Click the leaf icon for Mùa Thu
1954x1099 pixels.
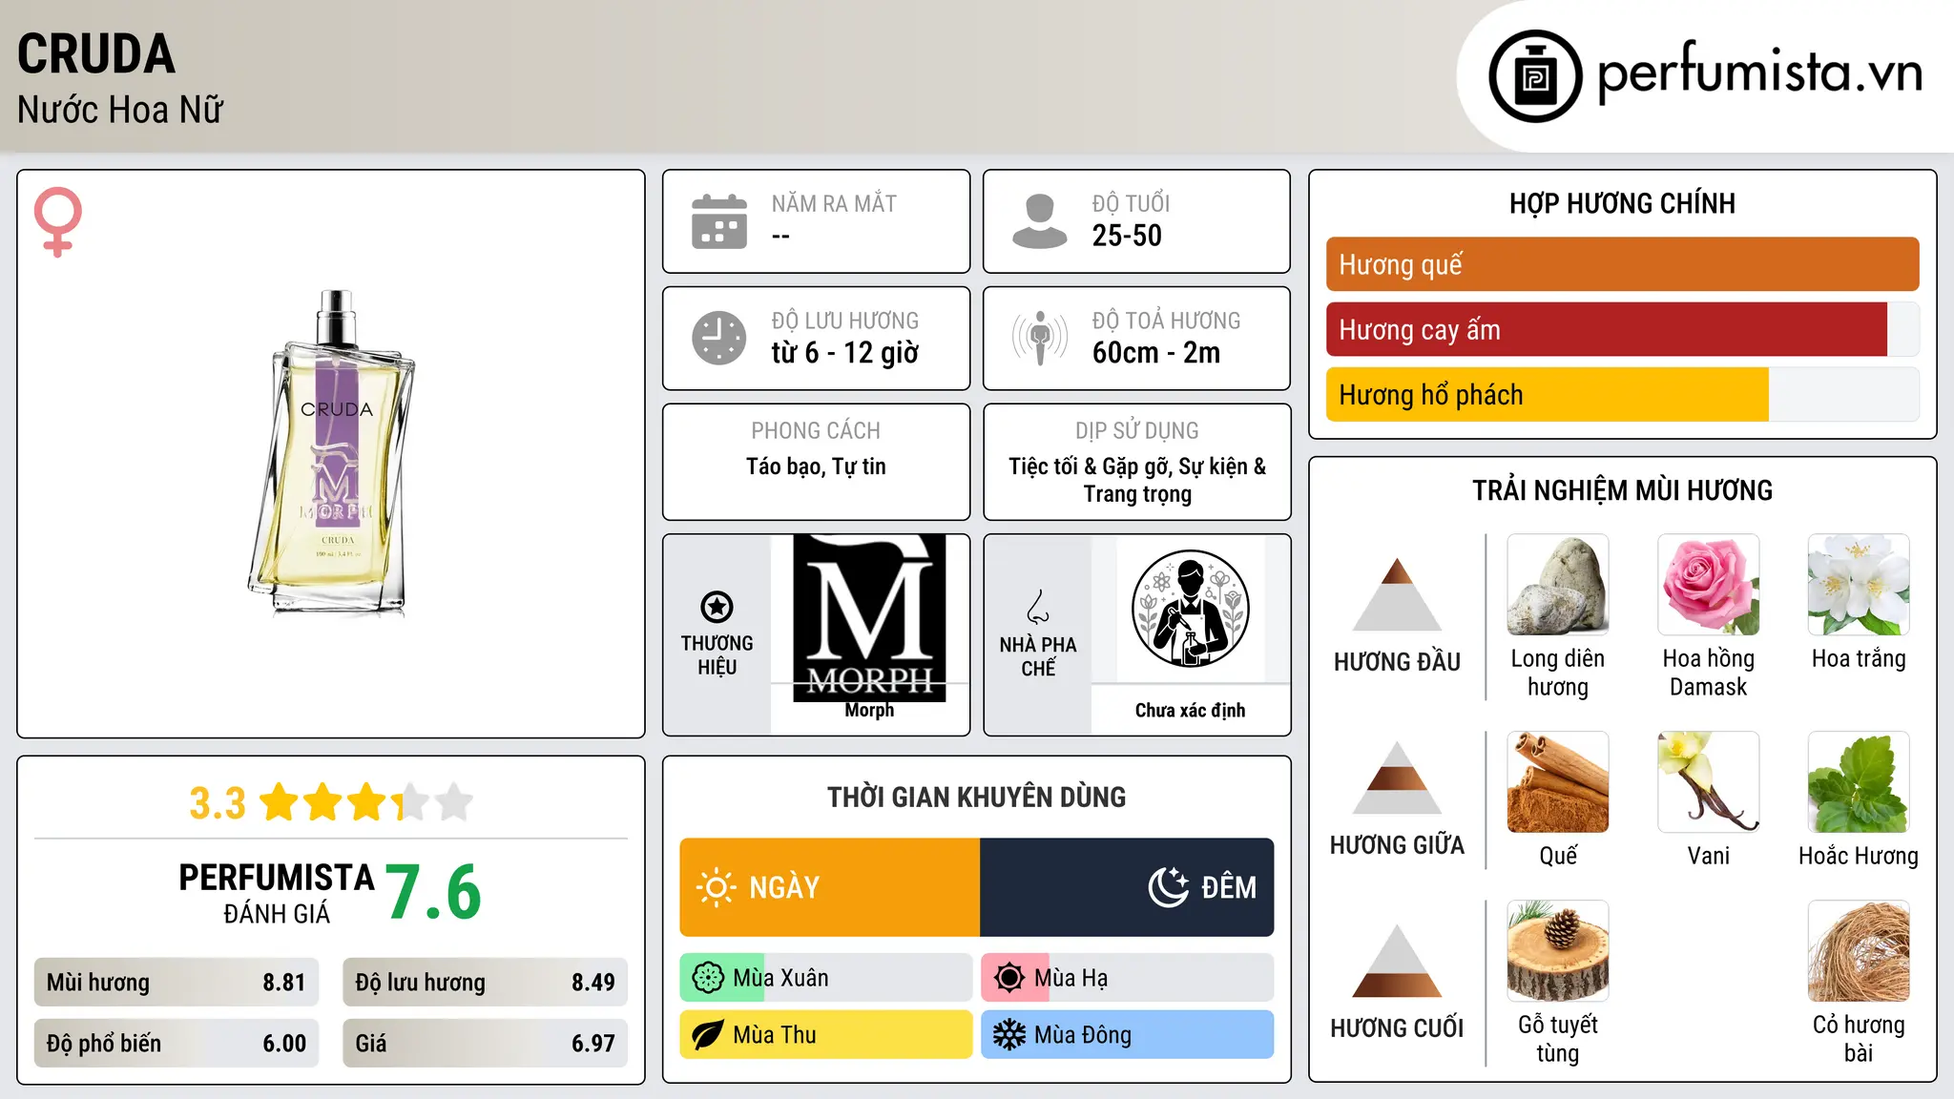pyautogui.click(x=708, y=1035)
